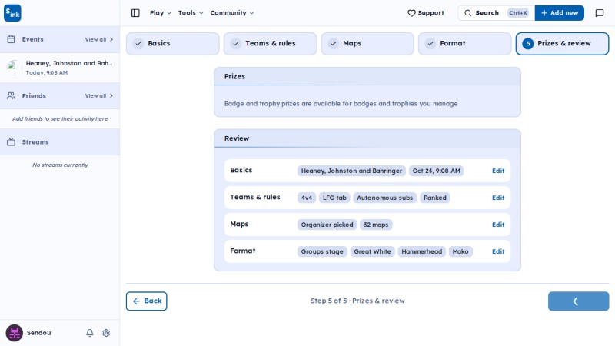View all events link
615x346 pixels.
pyautogui.click(x=99, y=40)
